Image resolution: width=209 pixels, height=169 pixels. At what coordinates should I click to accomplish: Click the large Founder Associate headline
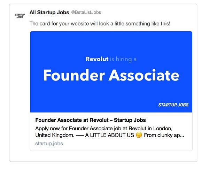(111, 75)
